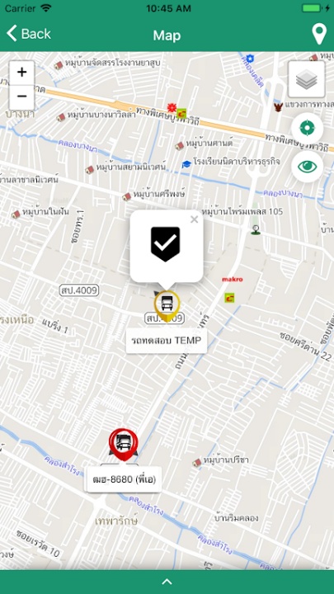The image size is (334, 594).
Task: Select the red truck marker
Action: 123,444
